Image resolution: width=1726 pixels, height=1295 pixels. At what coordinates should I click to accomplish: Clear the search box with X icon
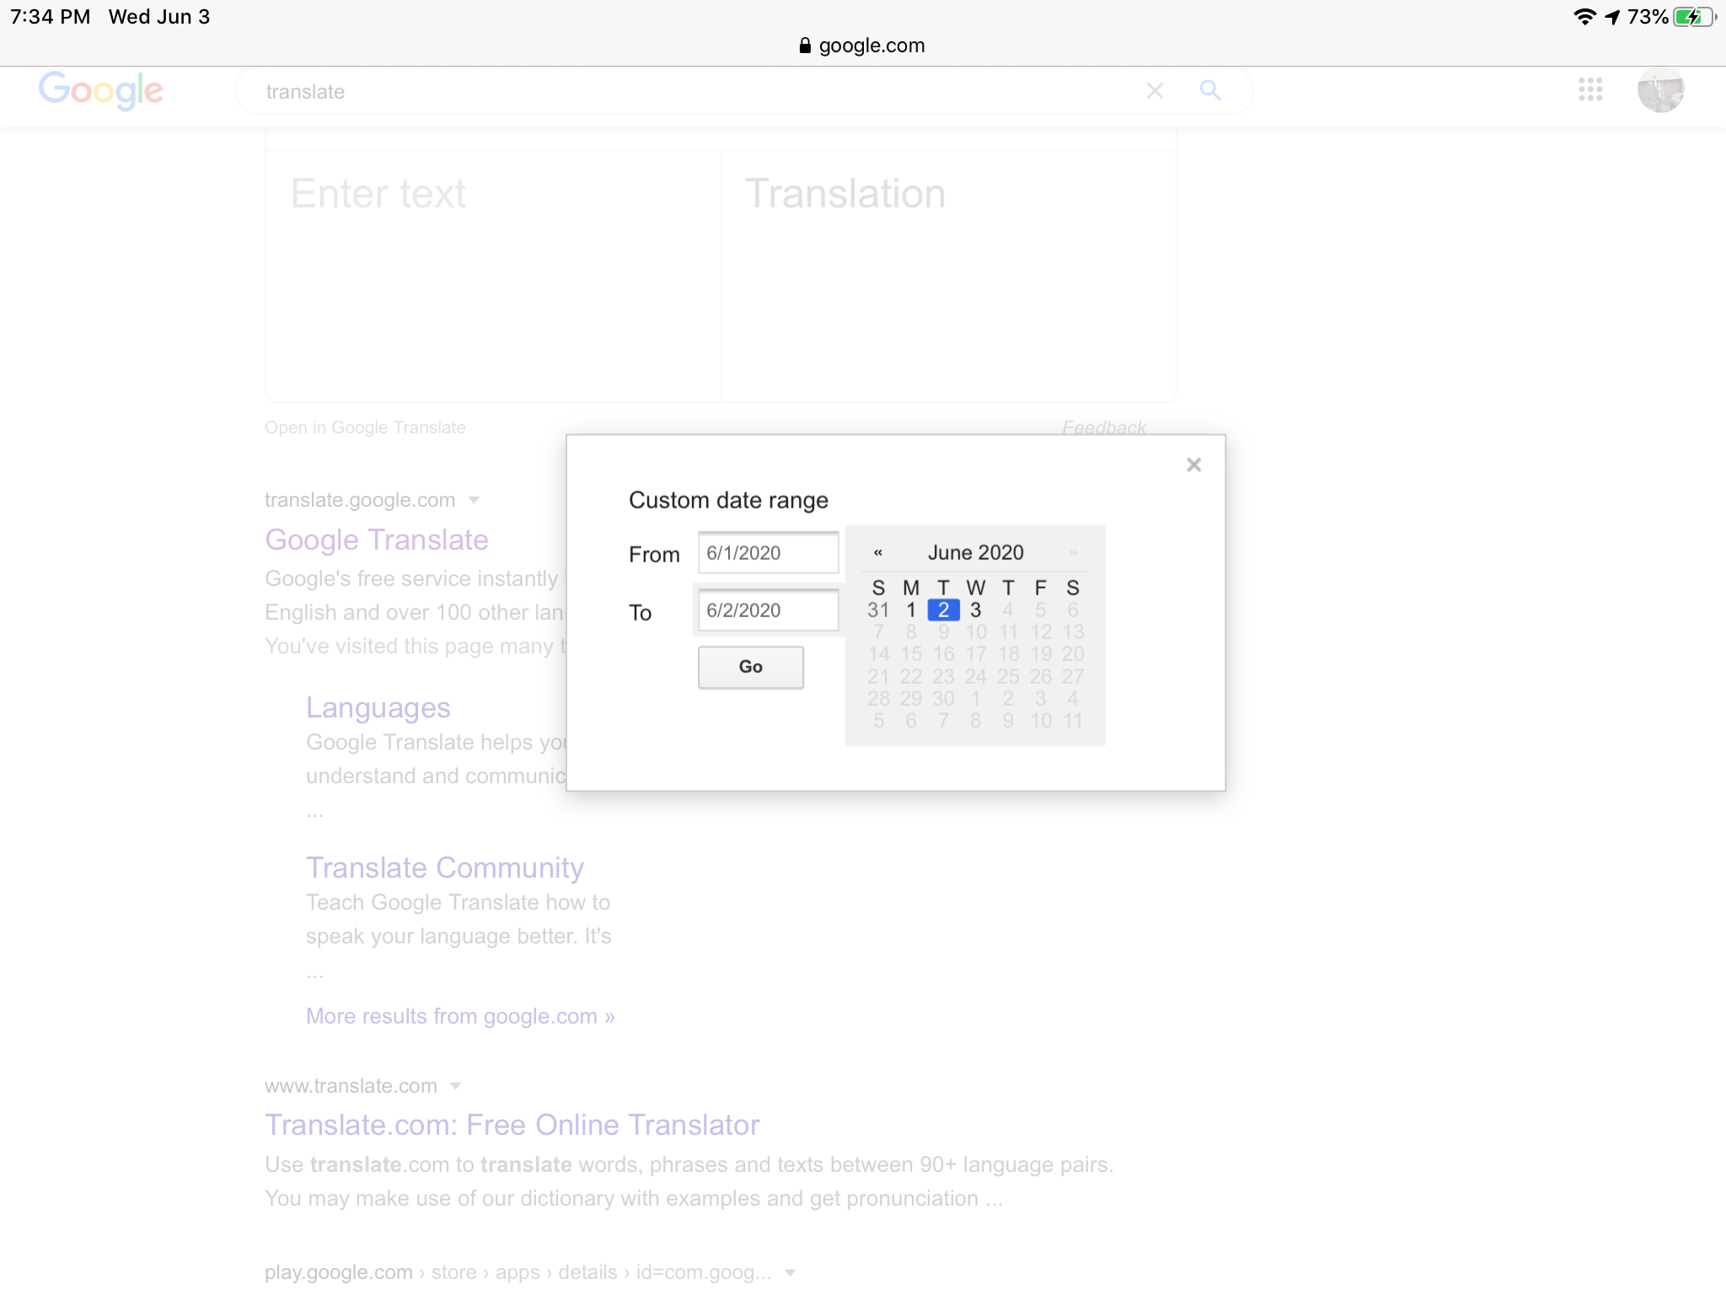coord(1155,90)
